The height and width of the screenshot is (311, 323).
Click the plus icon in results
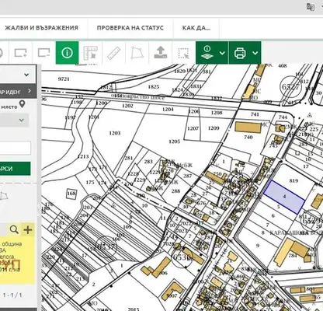28,229
